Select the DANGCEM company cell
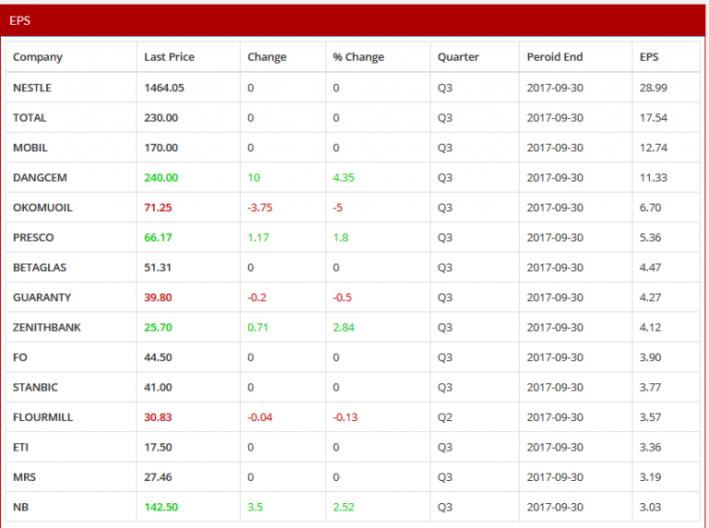Screen dimensions: 709x528 pos(40,177)
